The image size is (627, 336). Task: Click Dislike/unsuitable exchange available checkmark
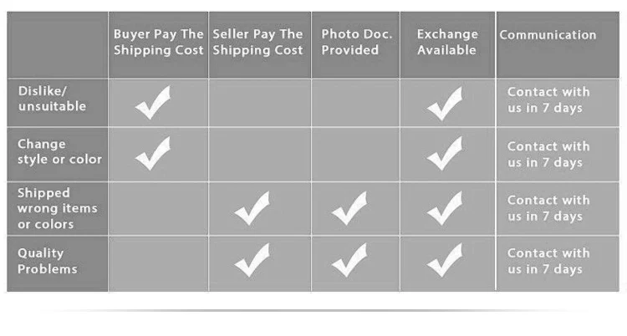point(445,104)
